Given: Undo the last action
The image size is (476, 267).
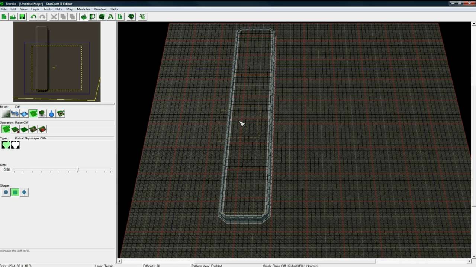Looking at the screenshot, I should [33, 17].
